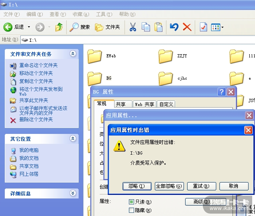
Task: Toggle the 只读(R) checkbox
Action: coord(131,202)
